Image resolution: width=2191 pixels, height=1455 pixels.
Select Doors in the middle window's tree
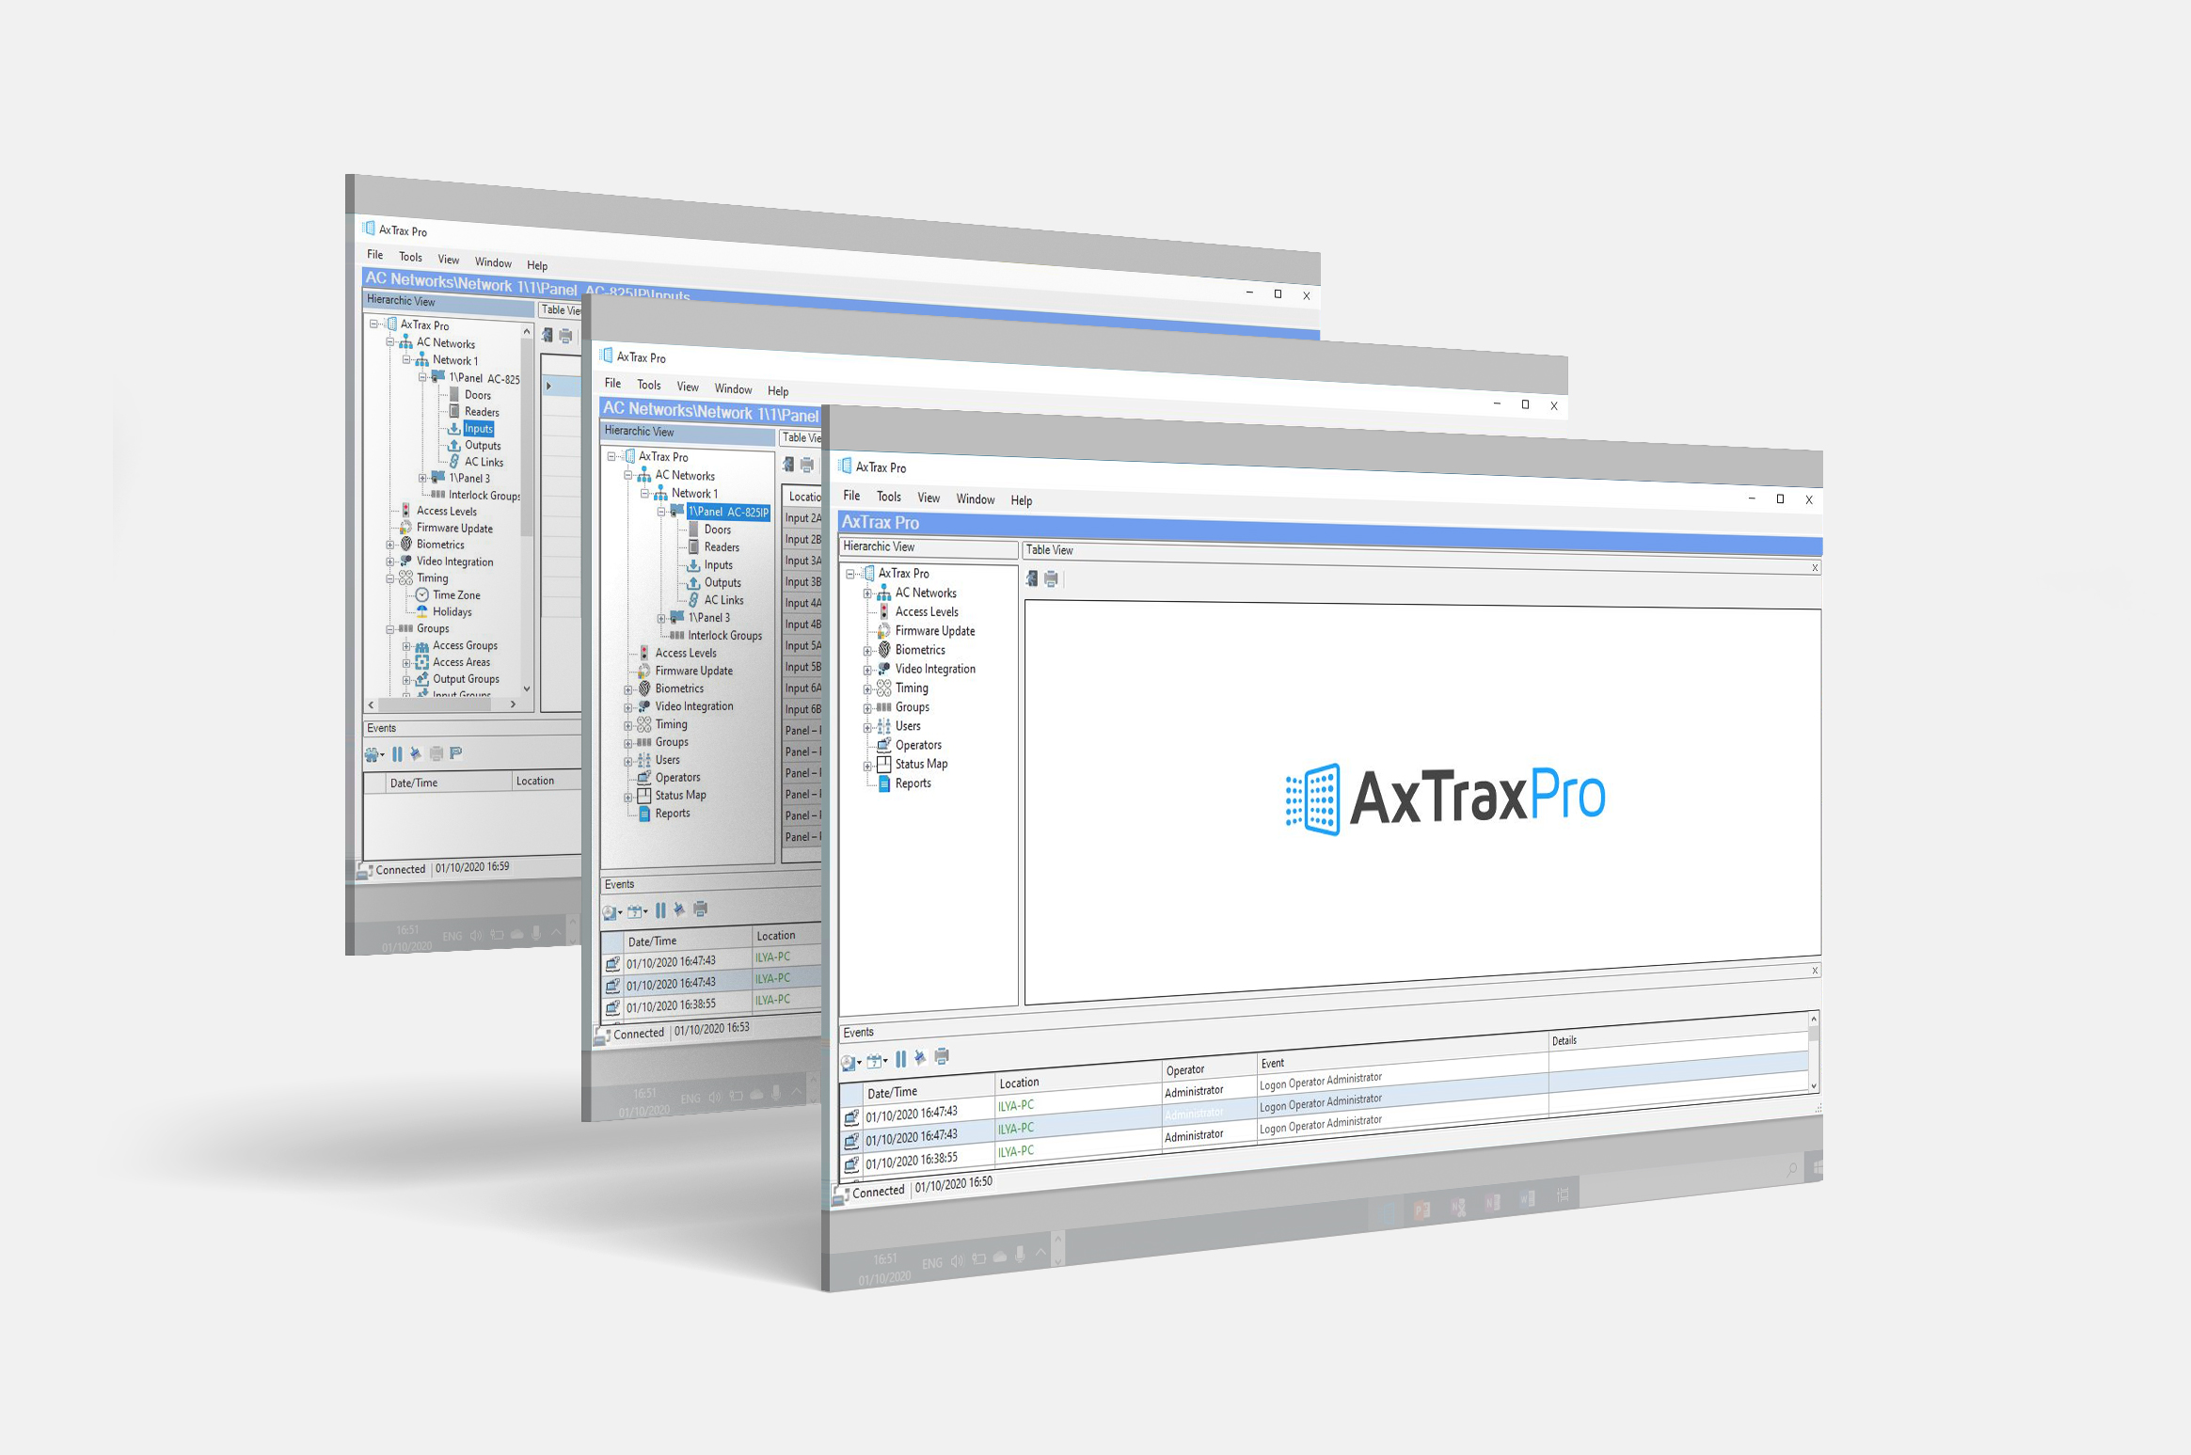[718, 530]
